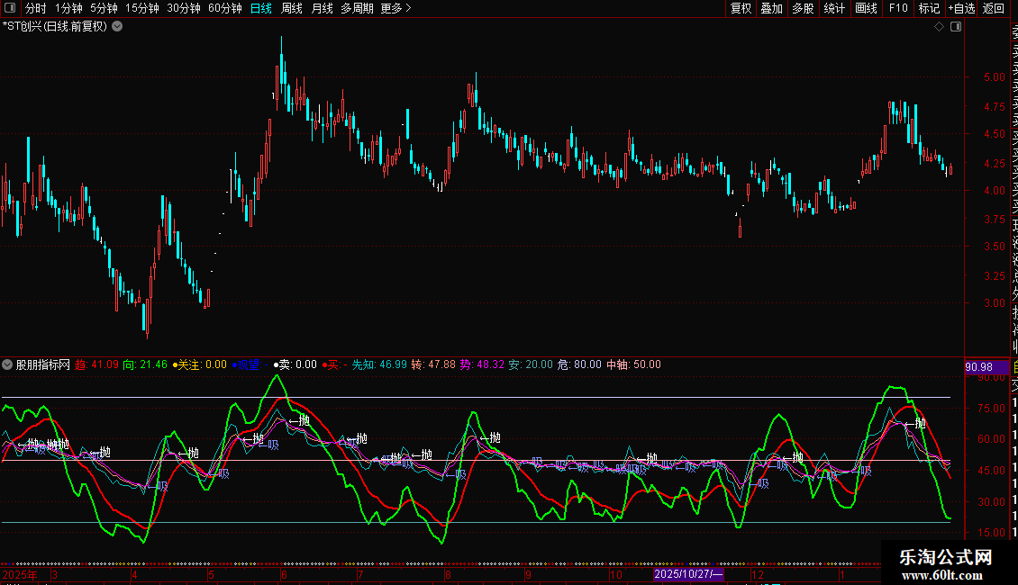Toggle the left sidebar panel icon
This screenshot has width=1018, height=585.
pos(10,9)
